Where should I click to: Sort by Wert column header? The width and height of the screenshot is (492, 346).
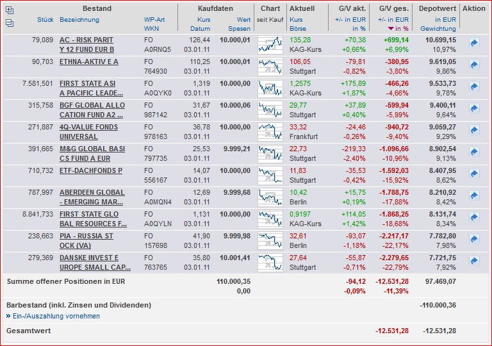click(244, 20)
